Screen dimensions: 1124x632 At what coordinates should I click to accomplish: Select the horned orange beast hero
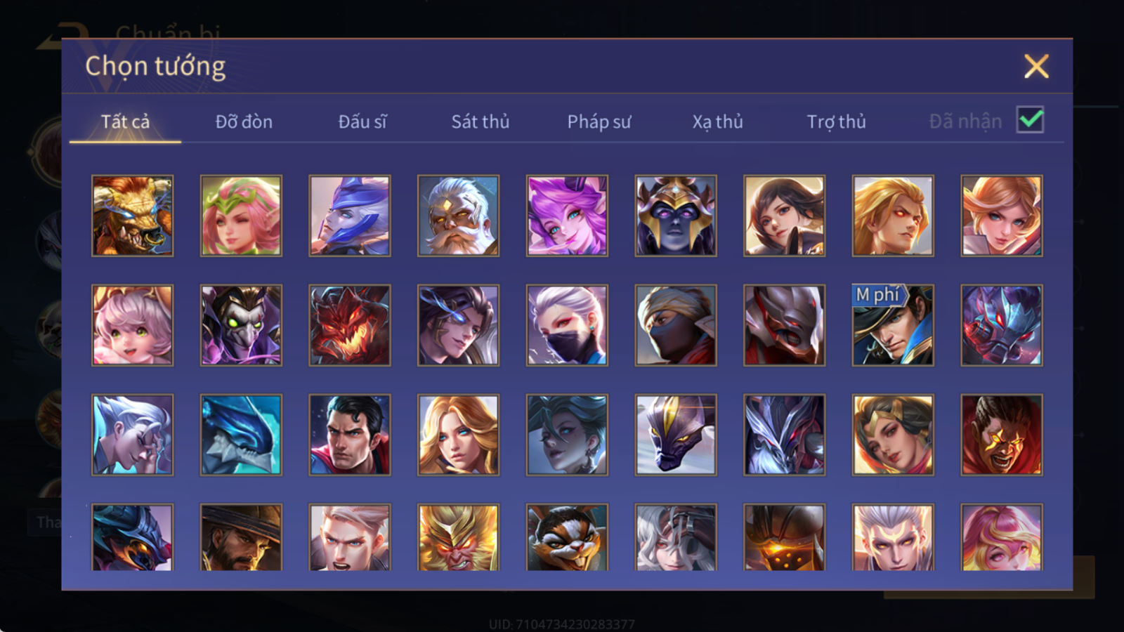coord(132,216)
